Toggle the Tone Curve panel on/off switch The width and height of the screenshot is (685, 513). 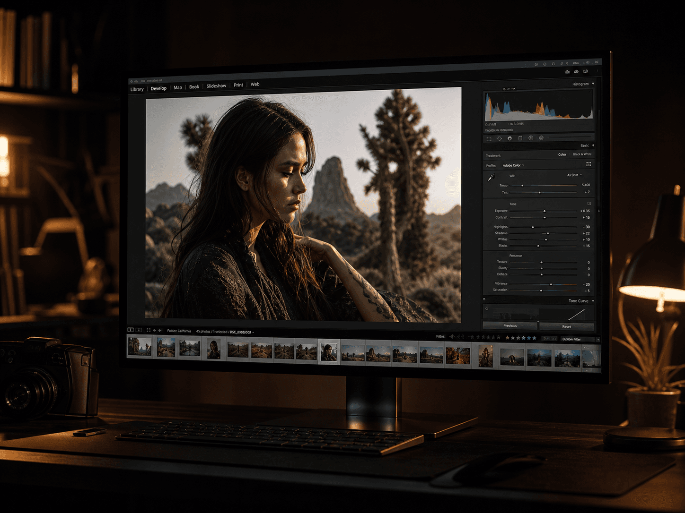tap(484, 299)
